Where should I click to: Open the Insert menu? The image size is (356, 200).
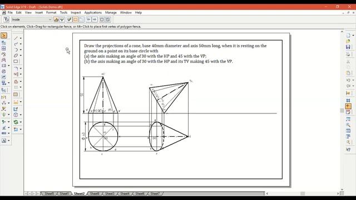[39, 12]
